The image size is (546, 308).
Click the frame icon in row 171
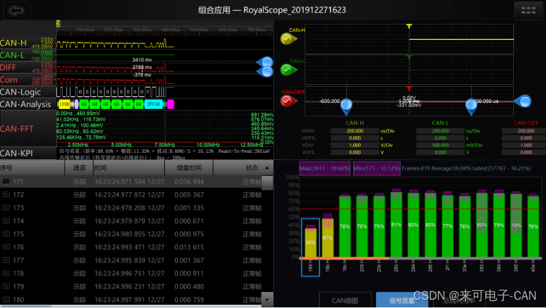6,182
